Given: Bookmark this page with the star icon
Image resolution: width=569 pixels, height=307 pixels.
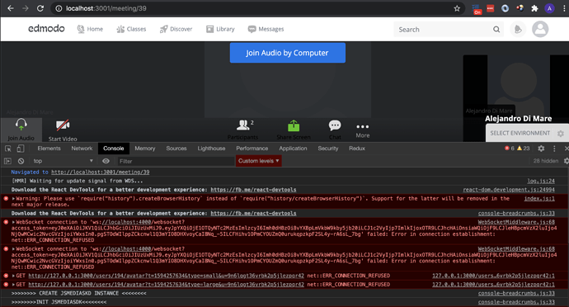Looking at the screenshot, I should click(457, 8).
